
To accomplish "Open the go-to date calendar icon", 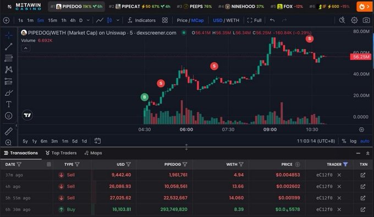I will [97, 141].
